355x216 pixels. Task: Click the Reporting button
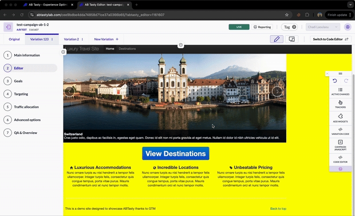point(262,27)
